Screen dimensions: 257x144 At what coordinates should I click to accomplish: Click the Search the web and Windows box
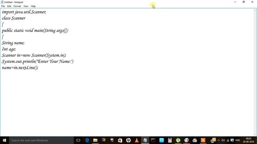(41, 140)
